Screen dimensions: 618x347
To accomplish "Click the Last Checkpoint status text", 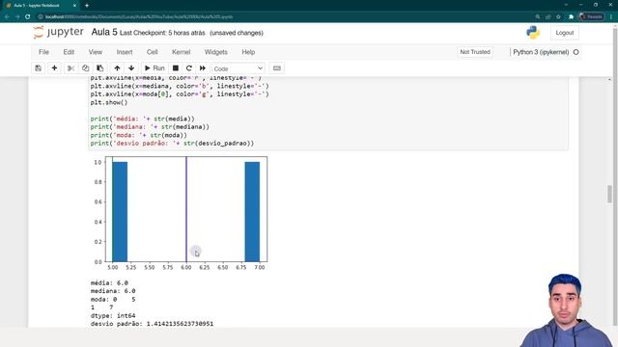I will point(162,33).
